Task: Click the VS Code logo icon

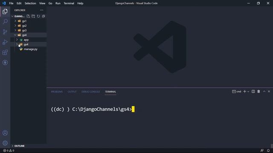Action: coord(4,3)
